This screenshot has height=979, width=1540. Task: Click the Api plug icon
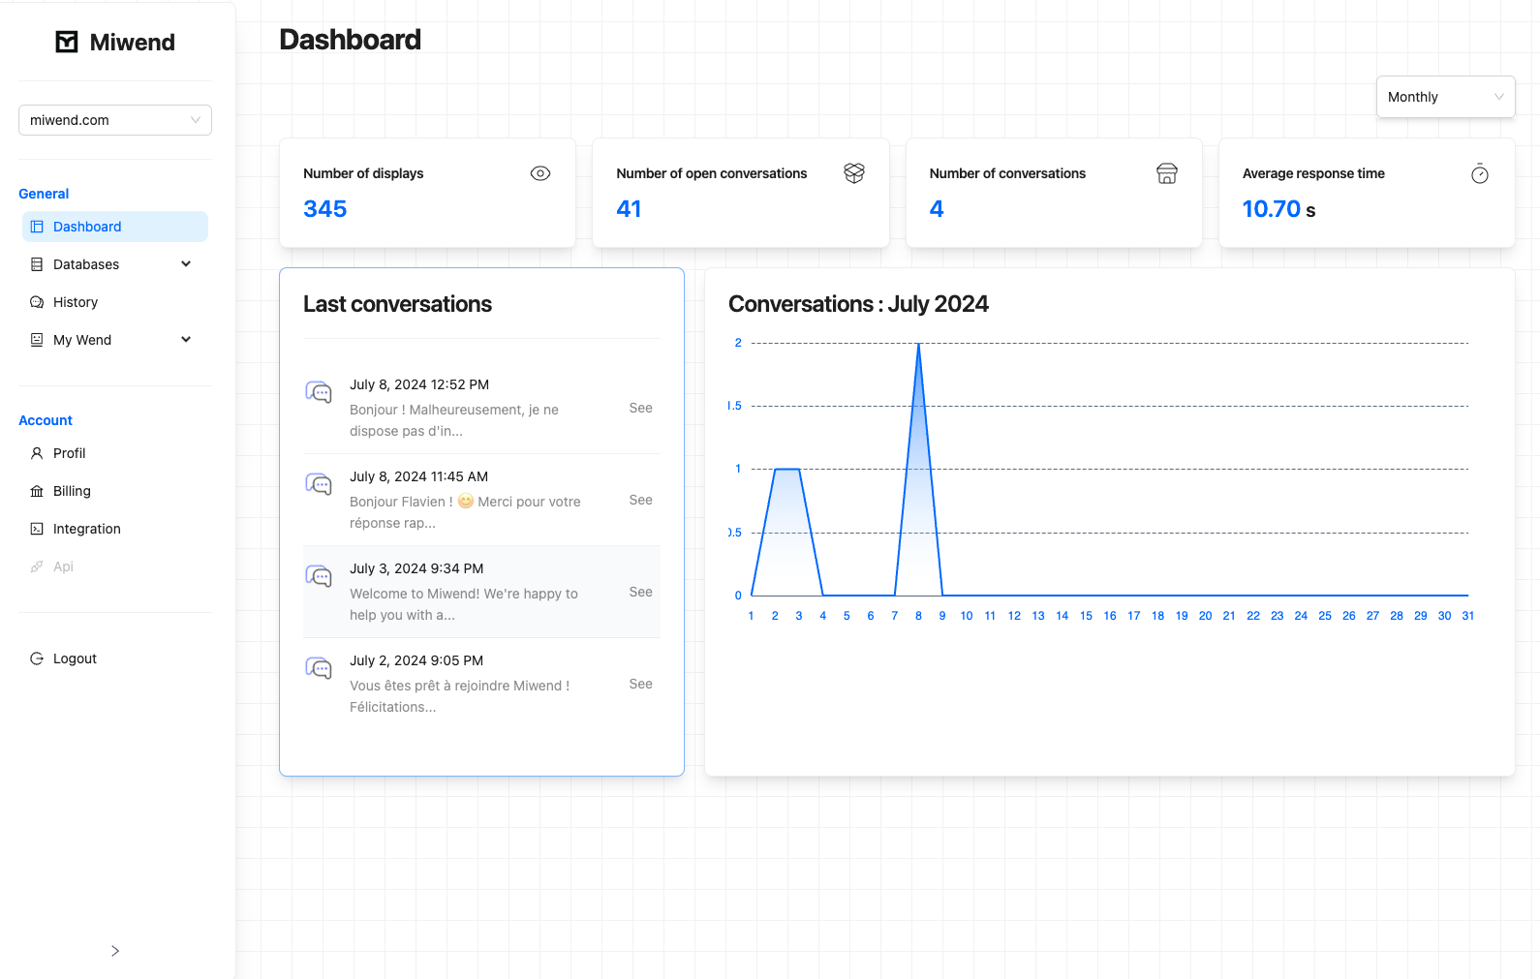click(37, 566)
